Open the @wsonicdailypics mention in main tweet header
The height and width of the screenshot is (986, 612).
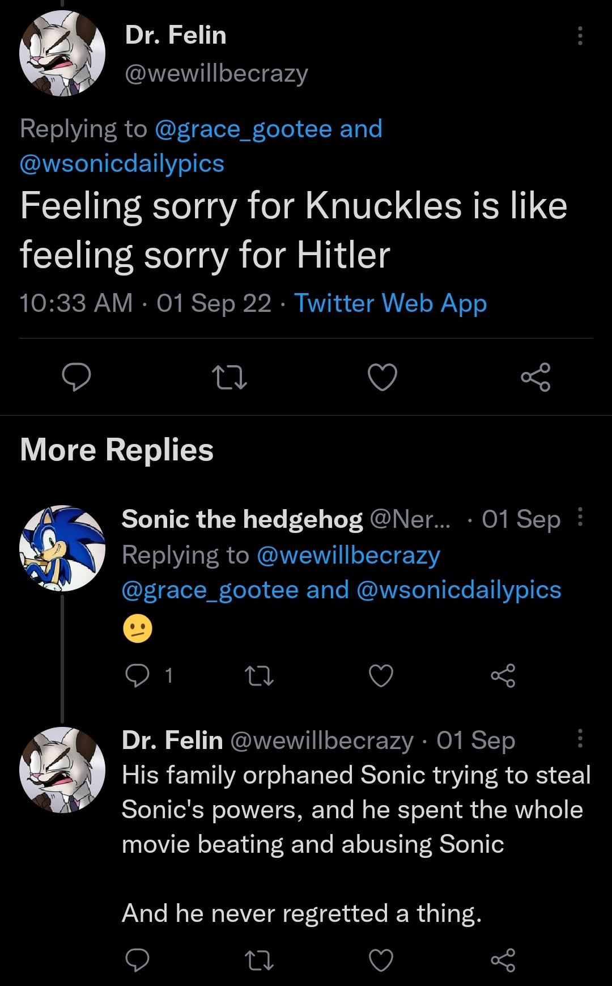(122, 163)
